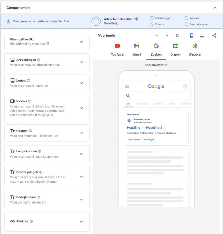
Task: Select the Koppen radio indicator
Action: coord(186,18)
